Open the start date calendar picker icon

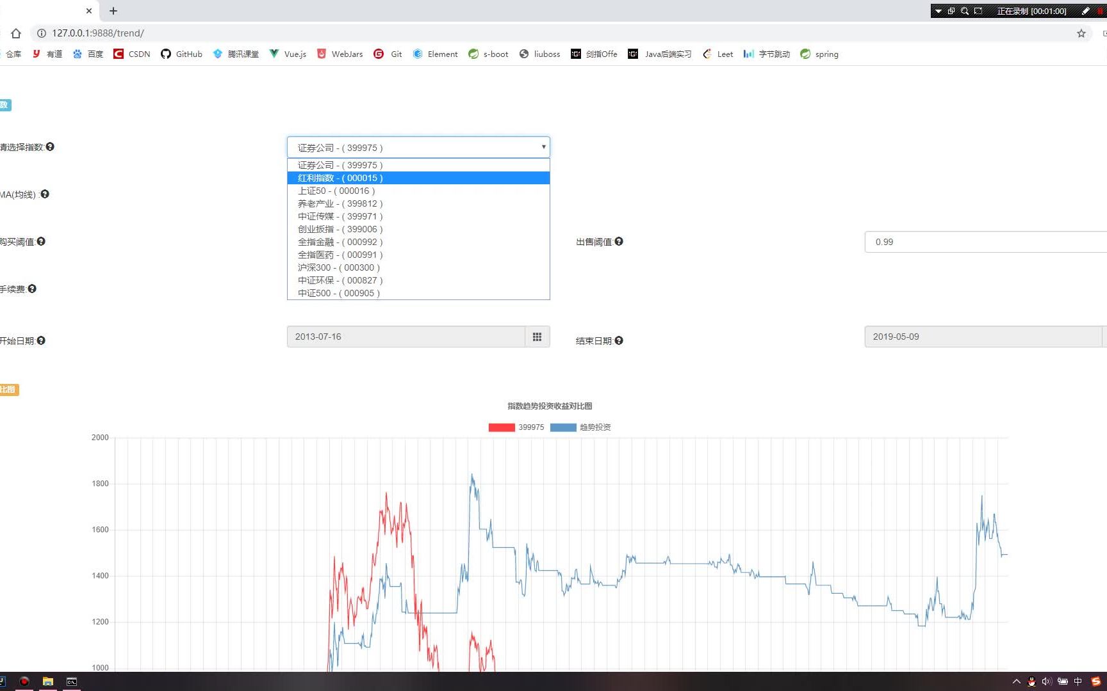click(537, 337)
